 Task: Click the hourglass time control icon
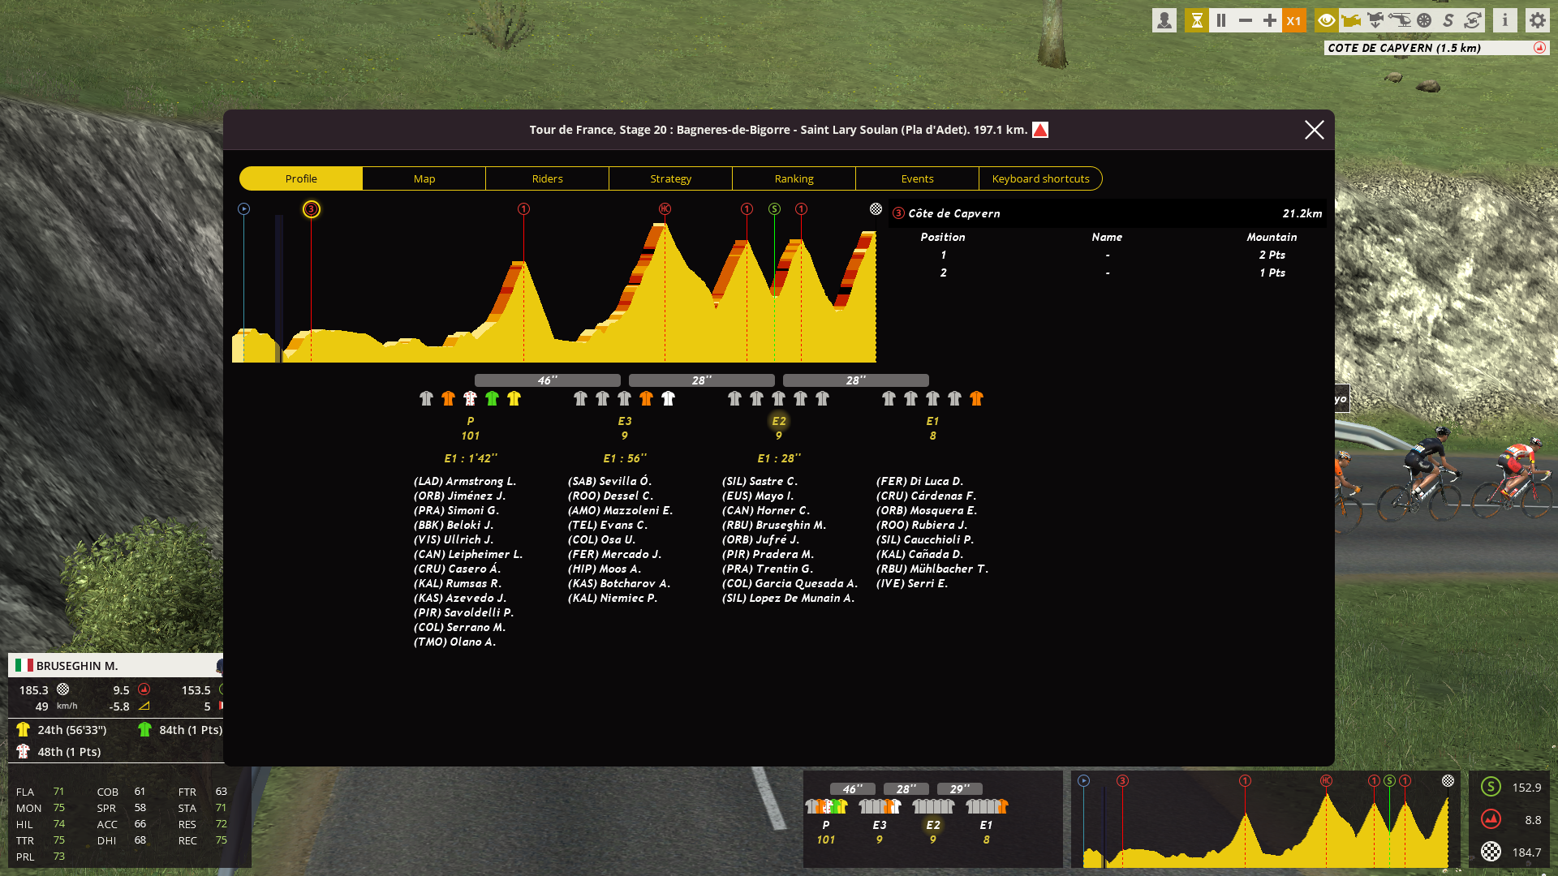tap(1196, 20)
